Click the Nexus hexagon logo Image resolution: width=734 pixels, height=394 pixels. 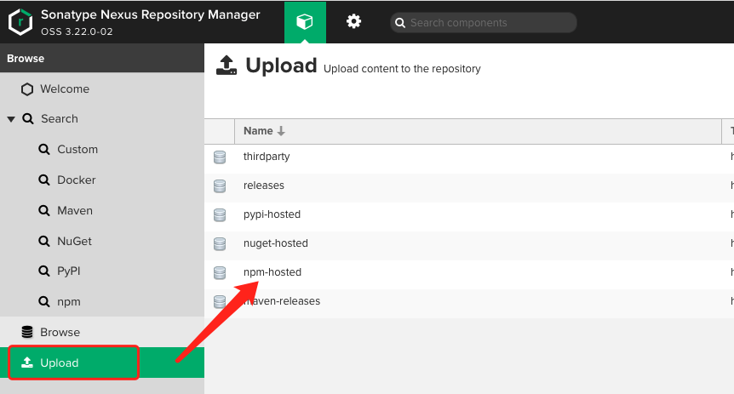click(20, 22)
